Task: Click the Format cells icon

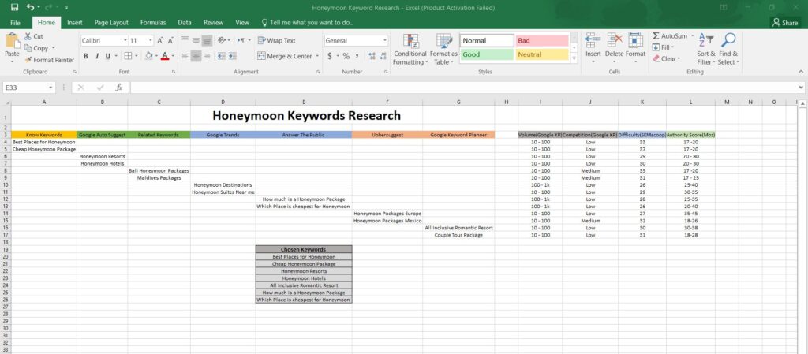Action: 635,41
